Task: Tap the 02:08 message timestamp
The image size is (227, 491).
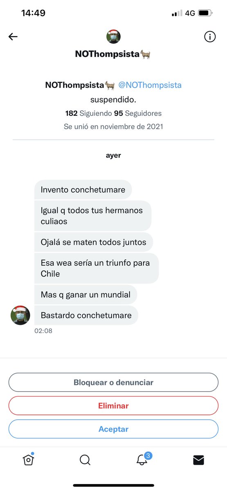Action: (43, 331)
